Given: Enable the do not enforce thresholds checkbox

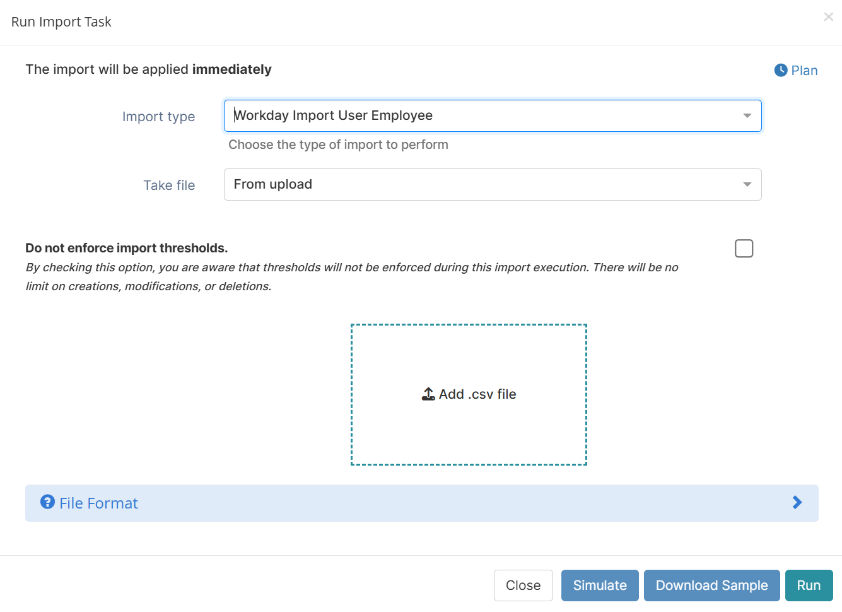Looking at the screenshot, I should click(744, 249).
